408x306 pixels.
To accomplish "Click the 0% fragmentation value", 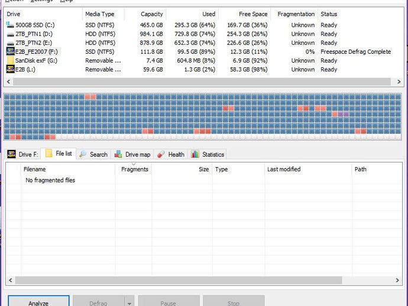I will click(x=310, y=52).
